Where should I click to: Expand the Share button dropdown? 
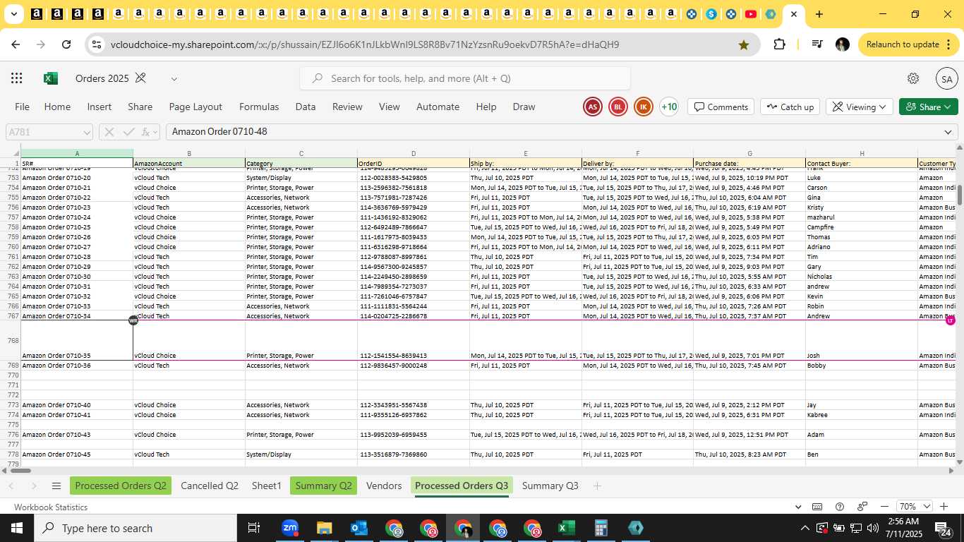coord(948,107)
